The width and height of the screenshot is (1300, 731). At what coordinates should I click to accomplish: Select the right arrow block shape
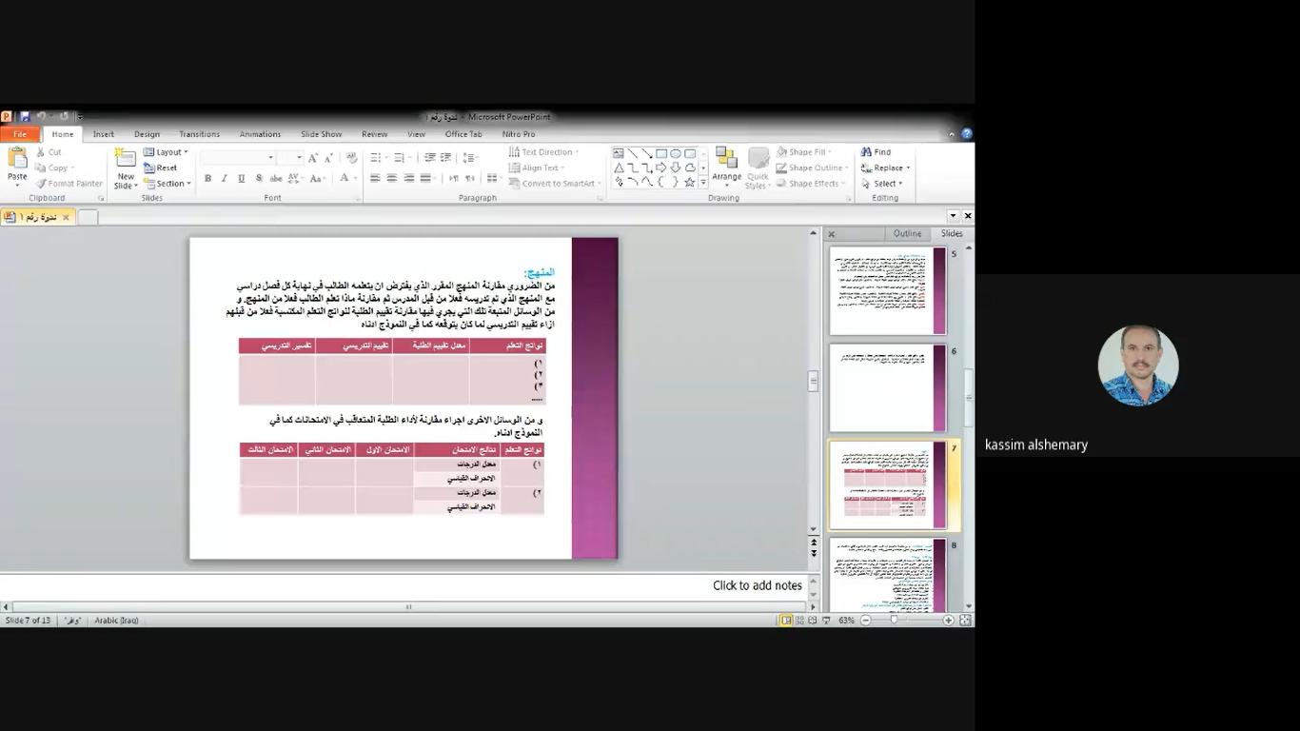tap(661, 168)
